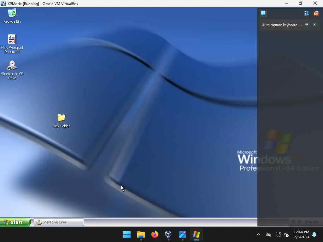The image size is (323, 242).
Task: Dismiss the Auto capture keyboard notification
Action: pyautogui.click(x=314, y=25)
